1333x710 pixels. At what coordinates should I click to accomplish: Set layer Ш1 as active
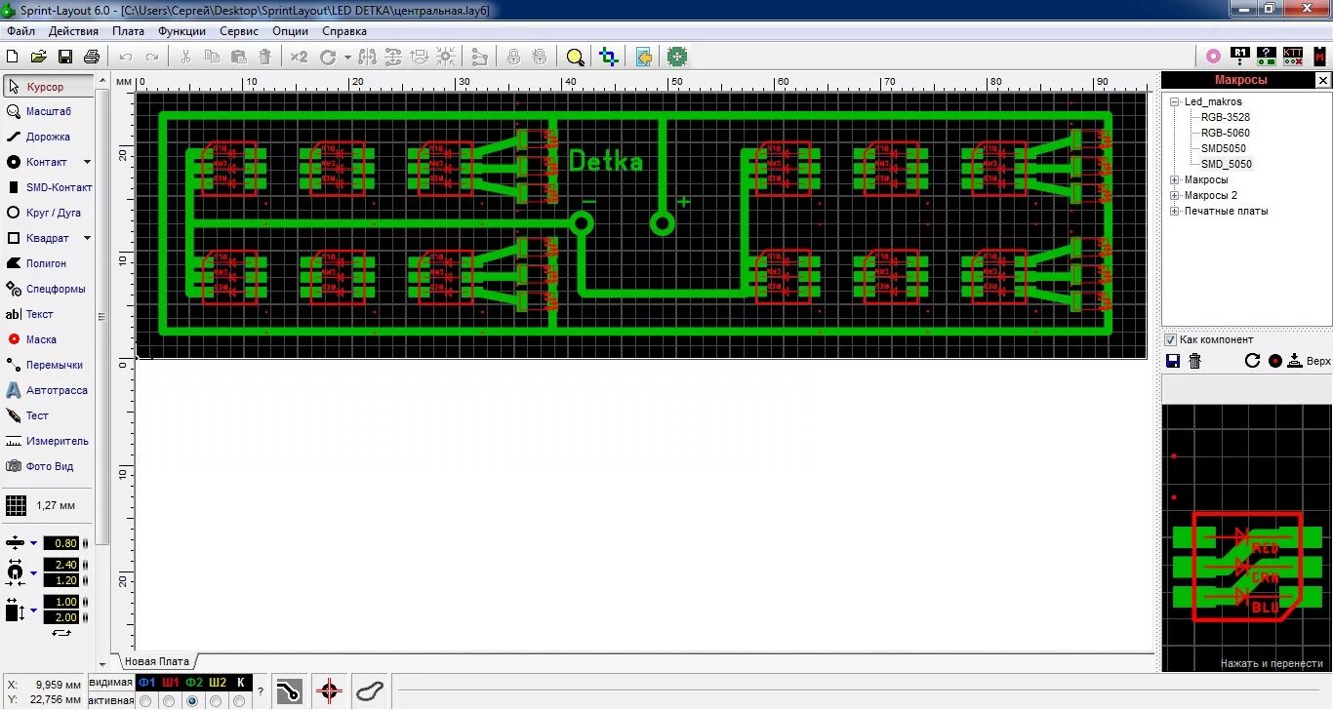(x=170, y=700)
